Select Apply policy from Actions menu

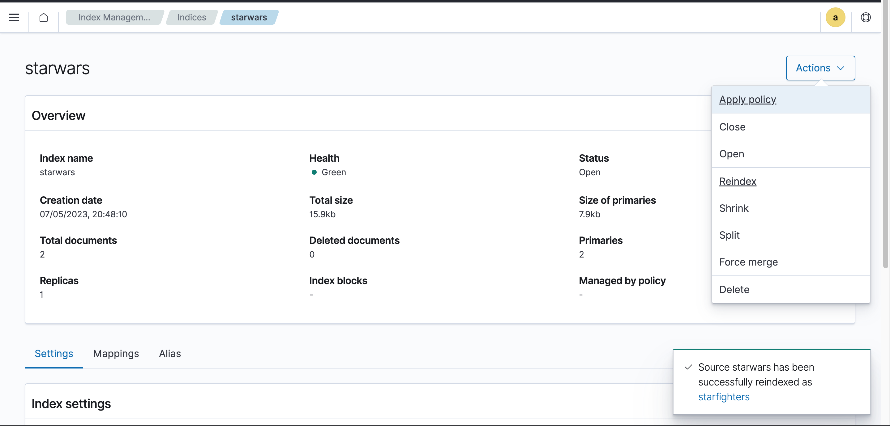(x=748, y=100)
